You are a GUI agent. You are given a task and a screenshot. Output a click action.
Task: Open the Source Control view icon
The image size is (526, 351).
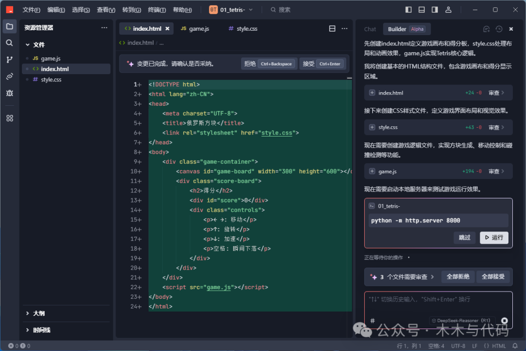9,60
